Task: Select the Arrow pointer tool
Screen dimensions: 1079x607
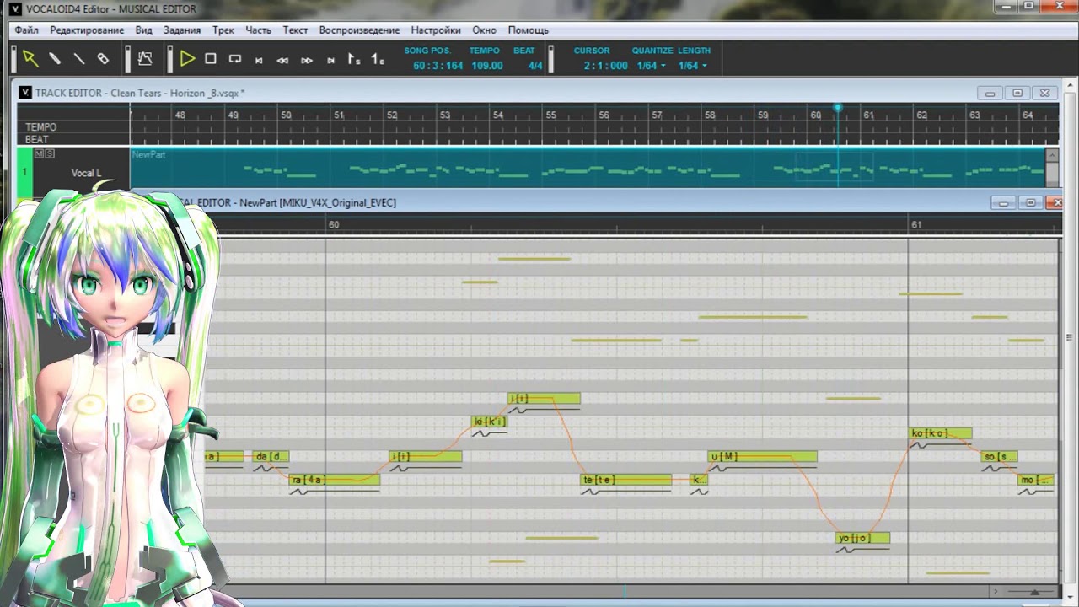Action: [x=30, y=59]
